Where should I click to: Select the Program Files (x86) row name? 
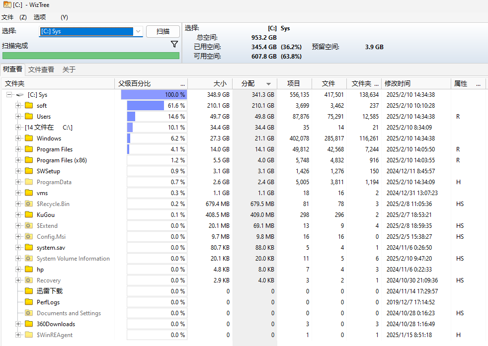(x=62, y=160)
